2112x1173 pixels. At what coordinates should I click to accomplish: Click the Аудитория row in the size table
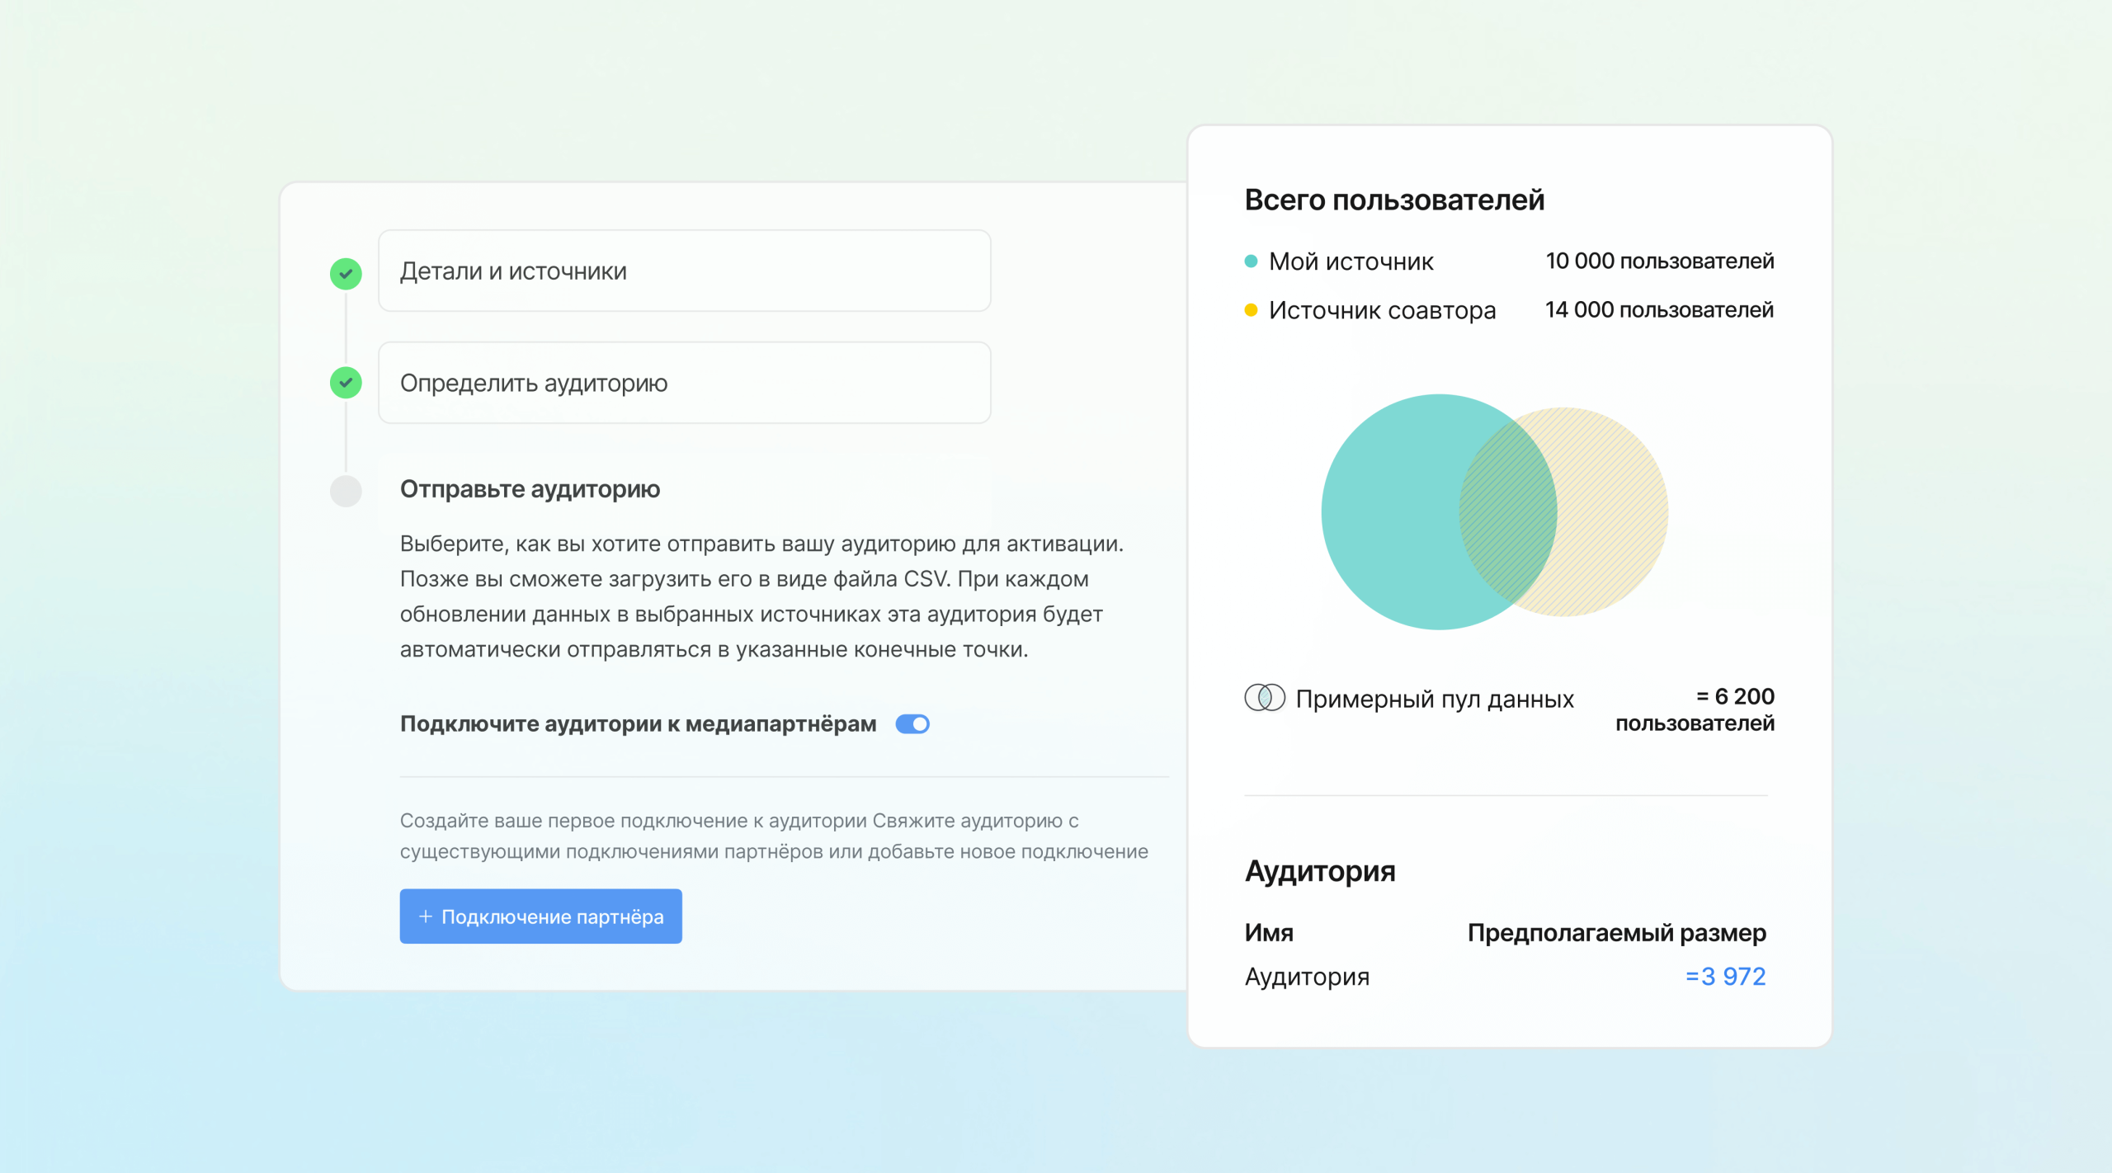click(1306, 977)
